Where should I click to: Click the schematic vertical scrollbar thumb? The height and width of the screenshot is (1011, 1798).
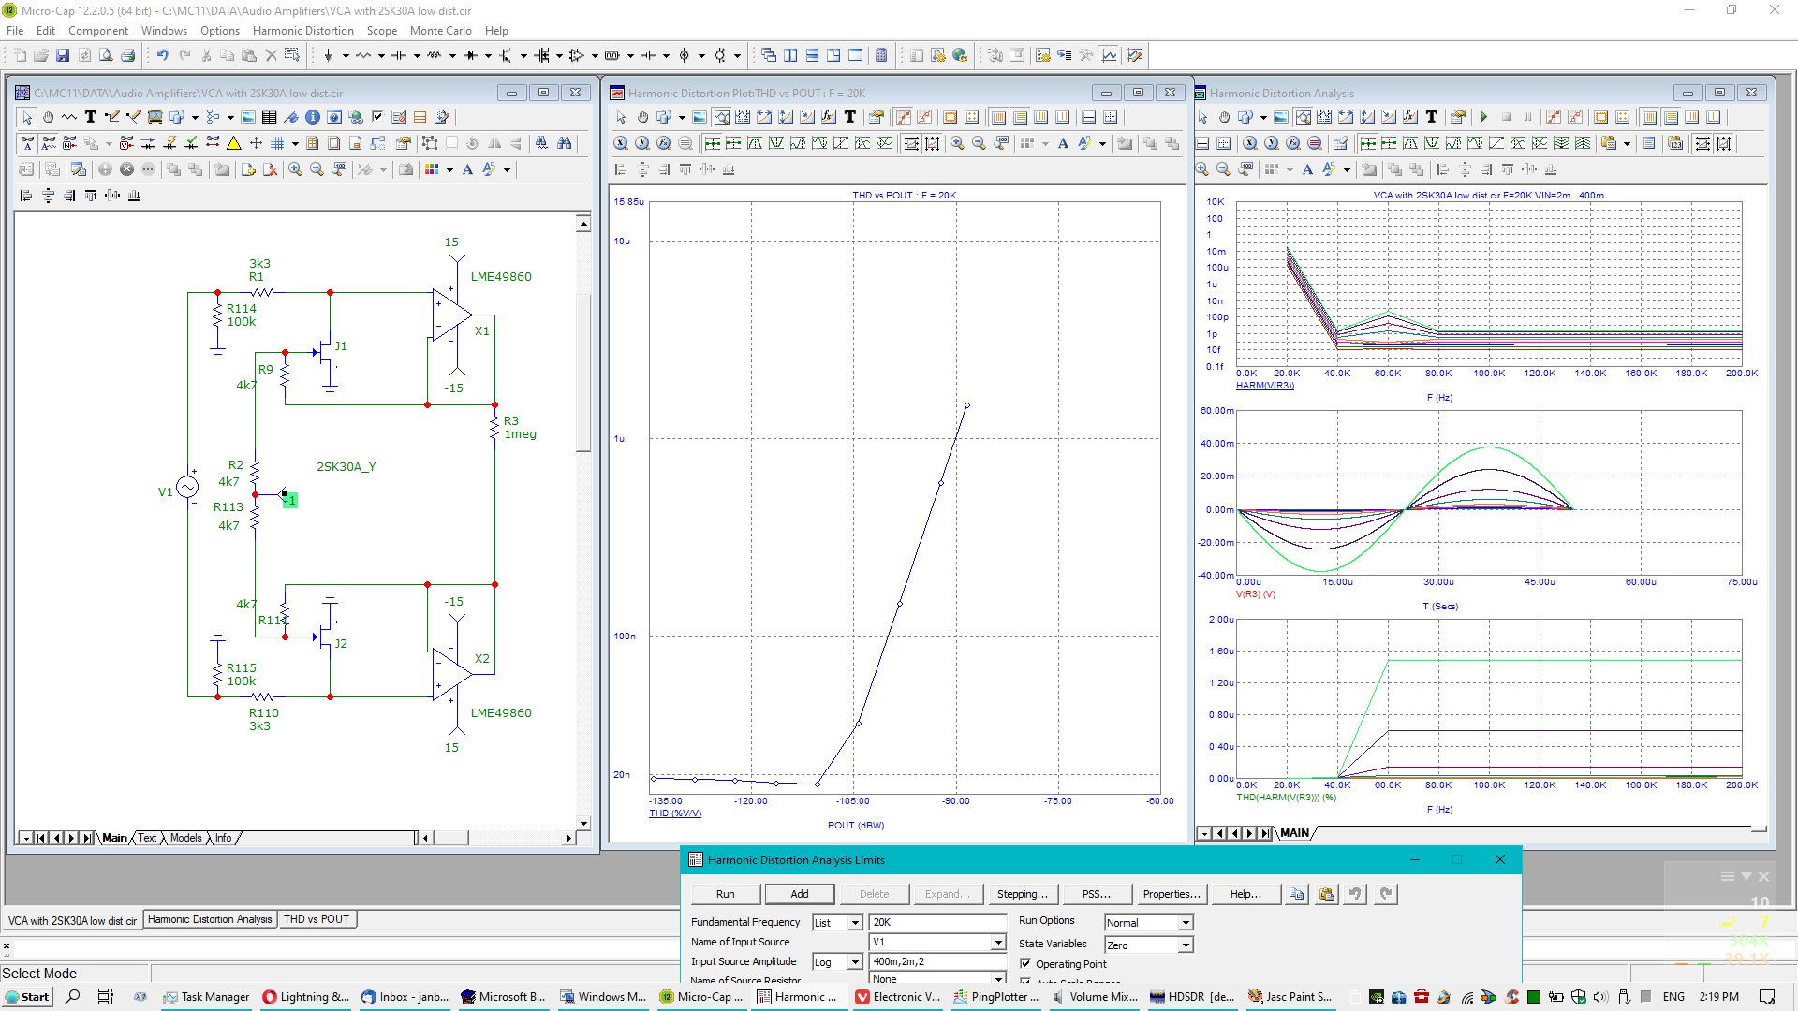583,373
